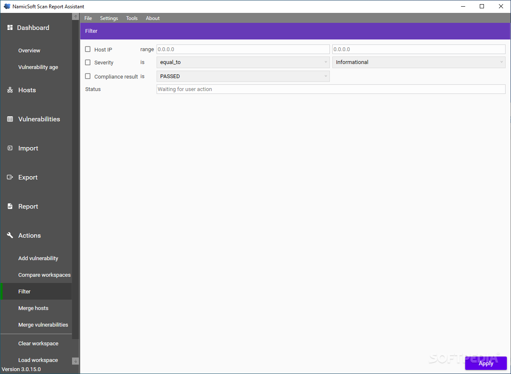Click the Report document icon
Viewport: 511px width, 374px height.
tap(10, 207)
